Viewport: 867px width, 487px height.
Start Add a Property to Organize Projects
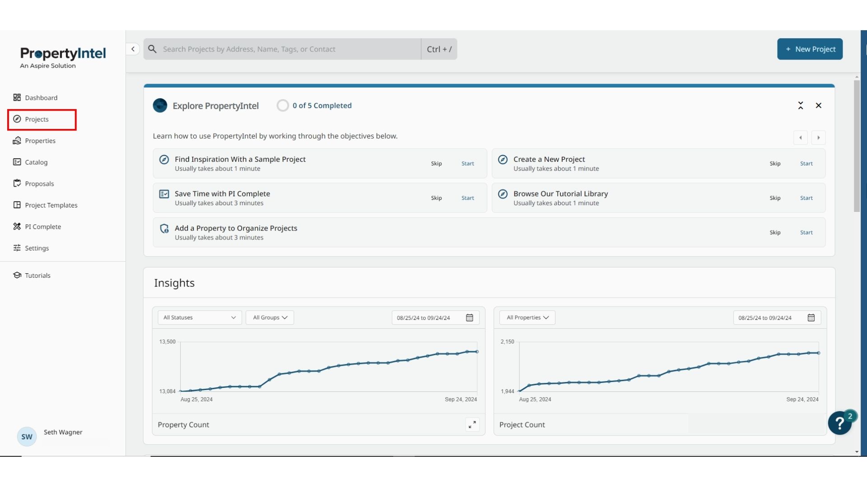pyautogui.click(x=806, y=232)
